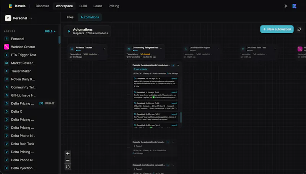Click the Detached Tool Test avatar D

(x=243, y=49)
